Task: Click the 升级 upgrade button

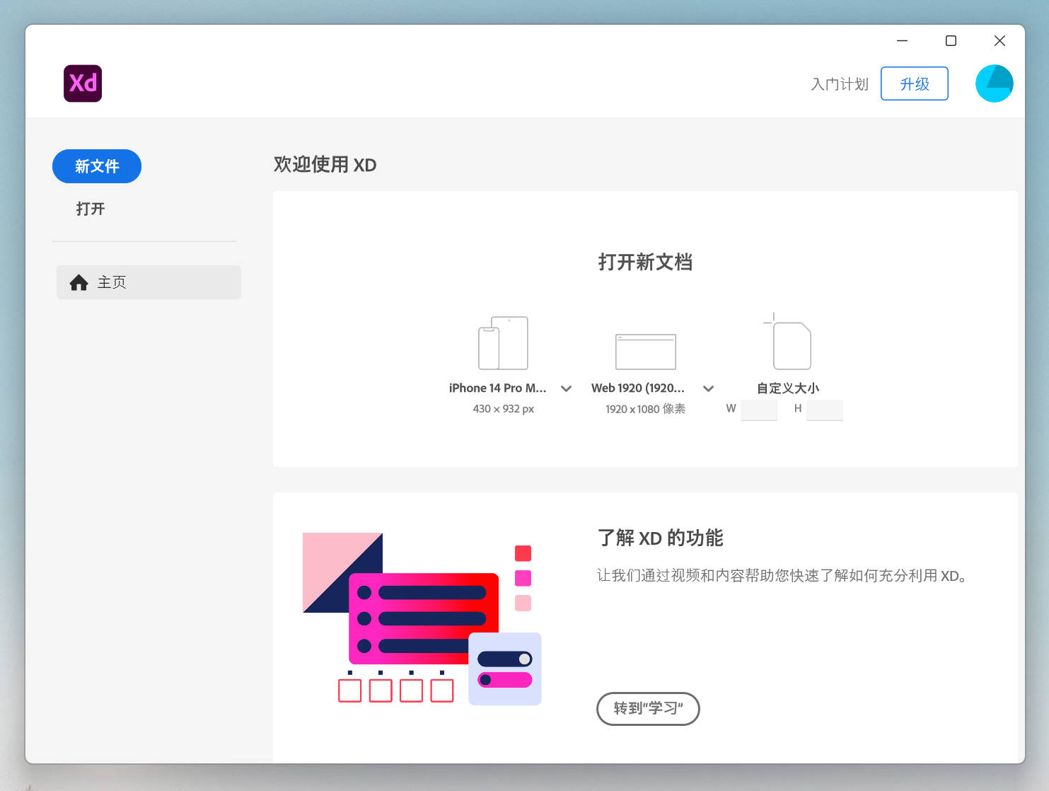Action: 915,83
